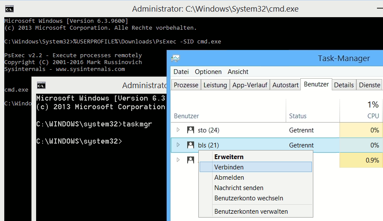Choose Benutzerkonten verwalten from the context menu
This screenshot has width=383, height=221.
[x=251, y=211]
